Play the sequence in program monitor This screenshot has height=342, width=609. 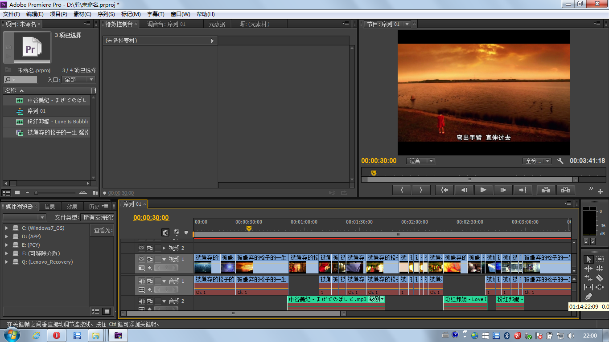[x=483, y=190]
